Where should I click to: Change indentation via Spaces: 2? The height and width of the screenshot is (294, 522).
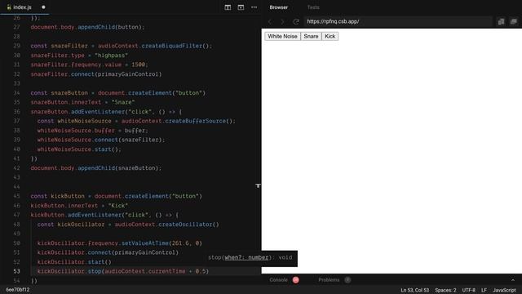[x=445, y=291]
